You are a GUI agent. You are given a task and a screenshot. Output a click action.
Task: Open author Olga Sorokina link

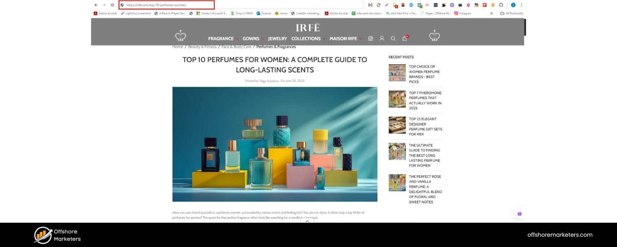269,81
